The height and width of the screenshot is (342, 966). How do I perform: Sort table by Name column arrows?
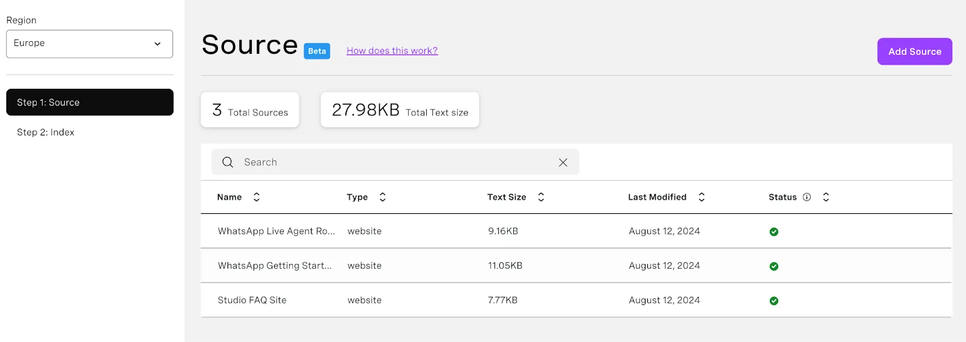[257, 197]
